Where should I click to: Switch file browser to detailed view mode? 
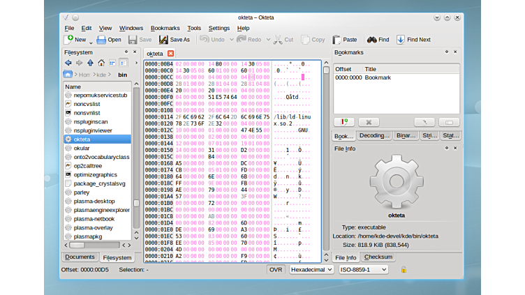pyautogui.click(x=123, y=63)
